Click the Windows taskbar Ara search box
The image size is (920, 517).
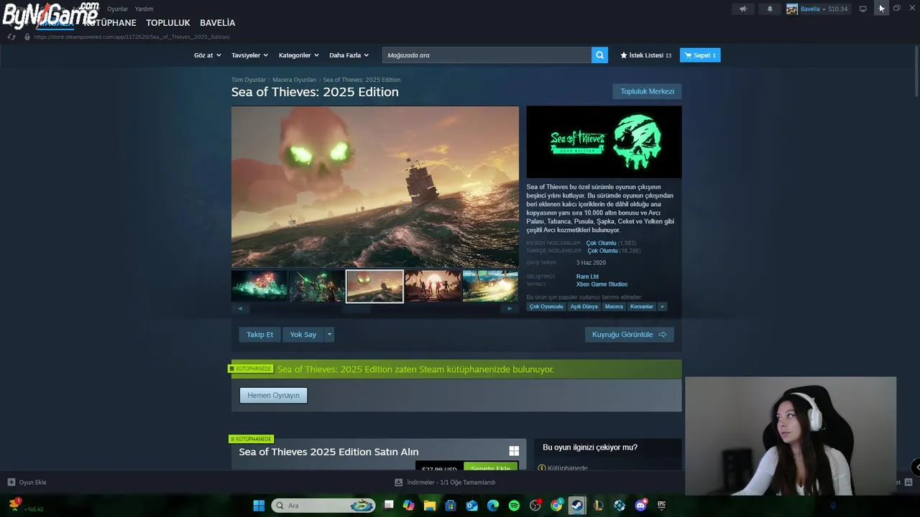coord(323,506)
